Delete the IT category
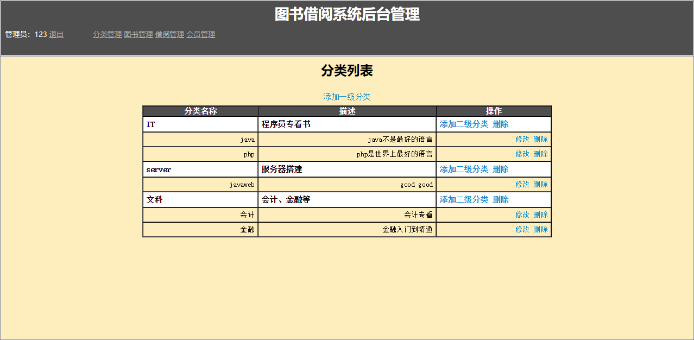694x340 pixels. pos(501,124)
